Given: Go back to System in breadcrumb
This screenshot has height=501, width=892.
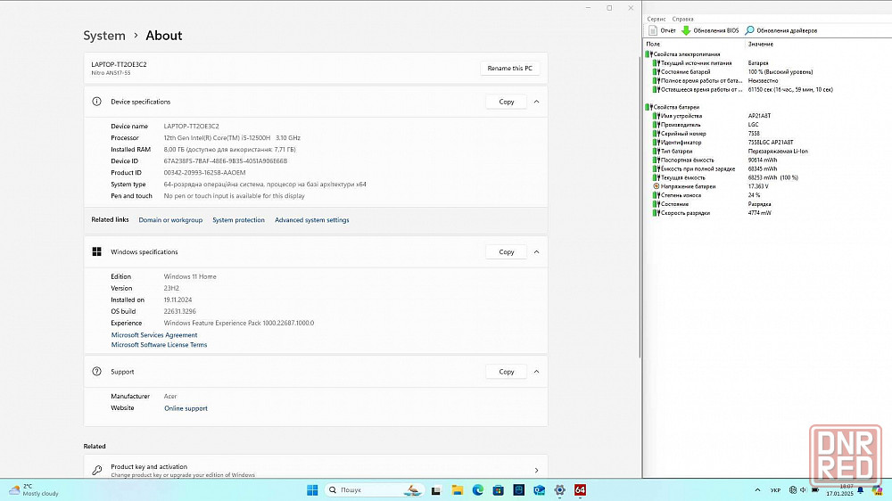Looking at the screenshot, I should tap(104, 36).
